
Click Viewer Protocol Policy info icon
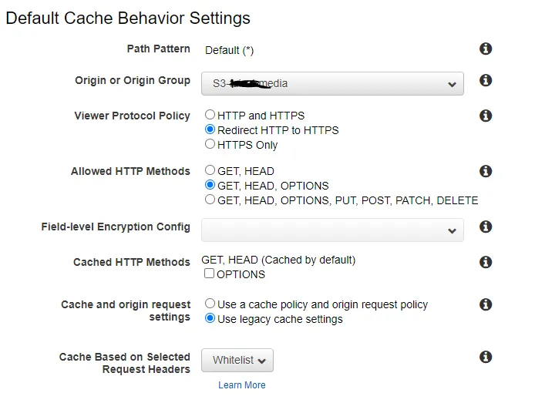pos(486,116)
